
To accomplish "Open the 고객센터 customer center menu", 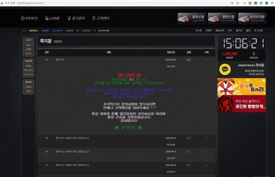I will pos(101,18).
